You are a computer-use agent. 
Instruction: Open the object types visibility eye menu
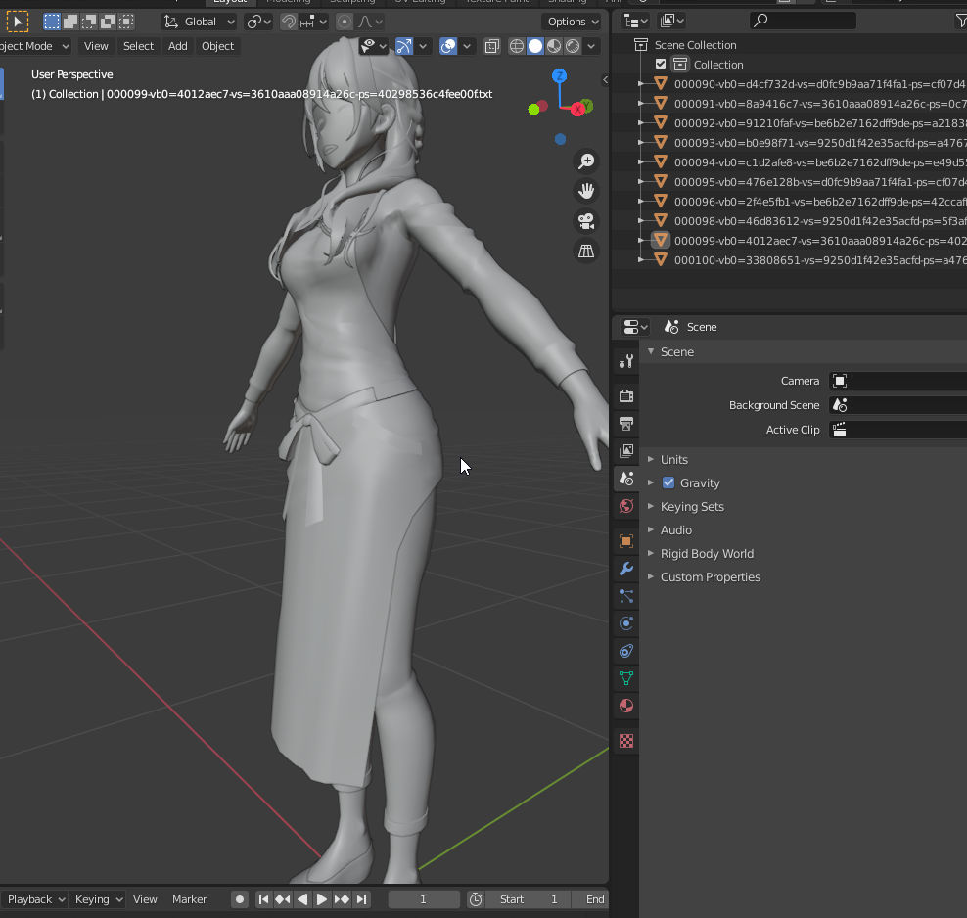click(374, 46)
